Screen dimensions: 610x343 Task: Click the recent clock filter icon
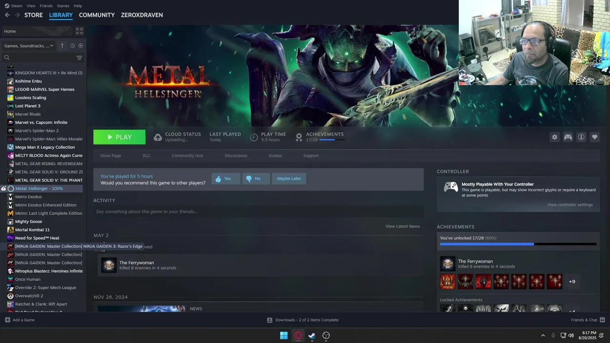(x=72, y=46)
